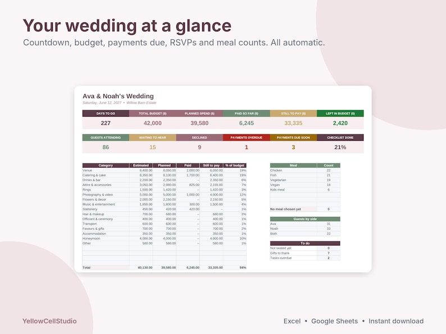Screen dimensions: 446x334
Task: Select the Vegetarian meal row
Action: (x=305, y=180)
